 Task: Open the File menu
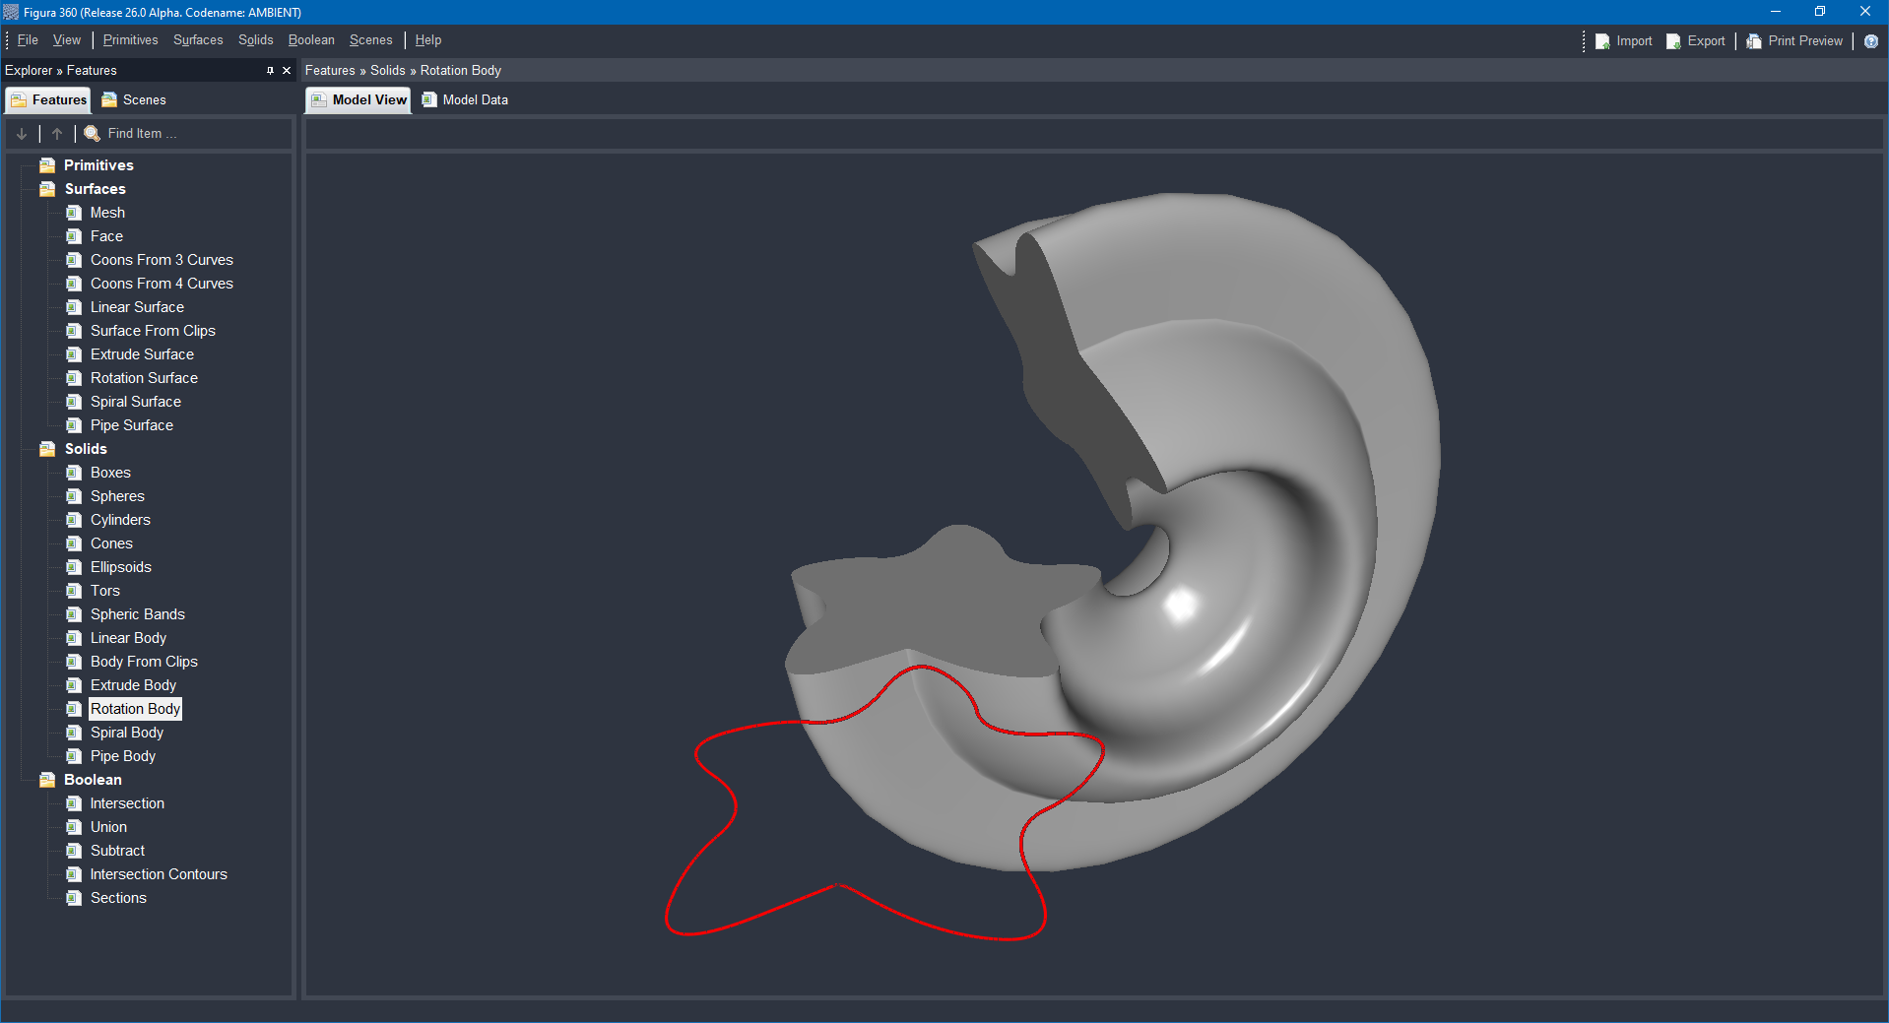click(x=28, y=40)
